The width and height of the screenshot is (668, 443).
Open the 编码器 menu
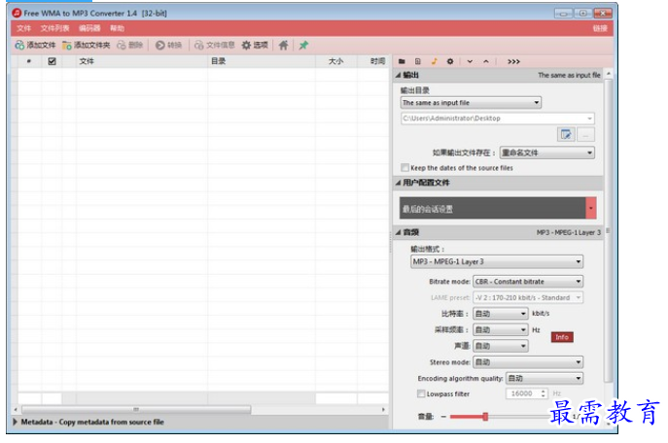[89, 28]
